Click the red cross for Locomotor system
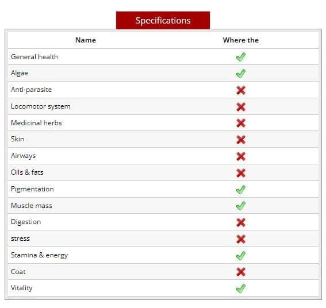 (x=241, y=107)
